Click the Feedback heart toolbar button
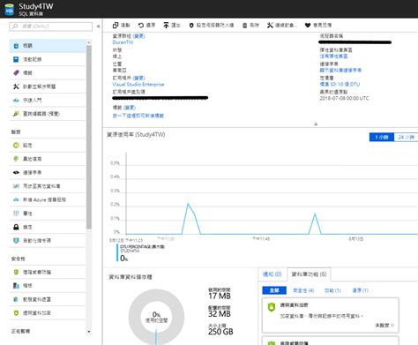Image resolution: width=418 pixels, height=345 pixels. [318, 26]
